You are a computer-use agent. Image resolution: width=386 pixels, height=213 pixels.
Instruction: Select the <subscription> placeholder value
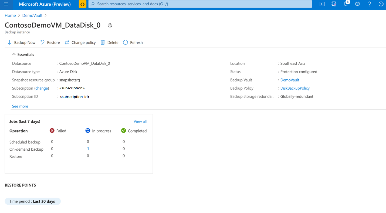(x=72, y=88)
